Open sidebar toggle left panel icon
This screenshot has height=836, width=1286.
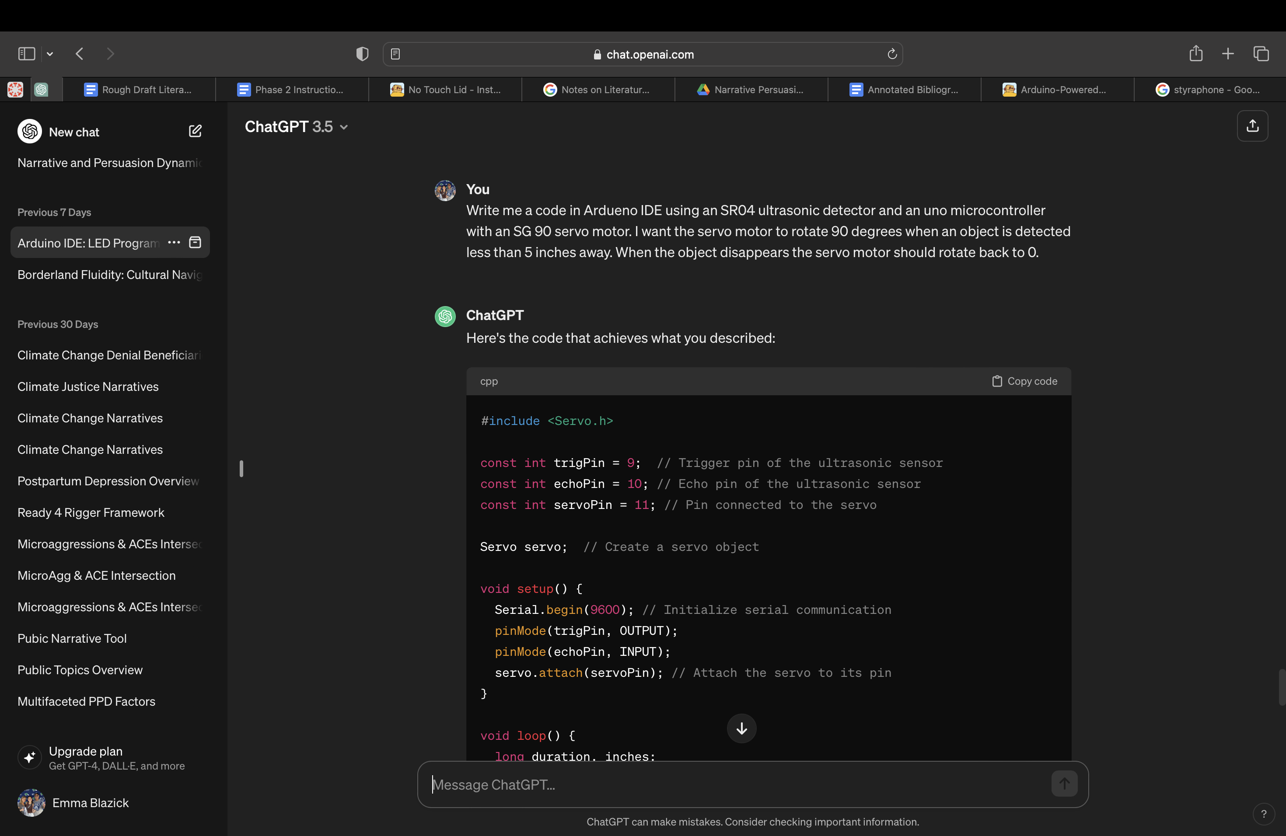(26, 53)
